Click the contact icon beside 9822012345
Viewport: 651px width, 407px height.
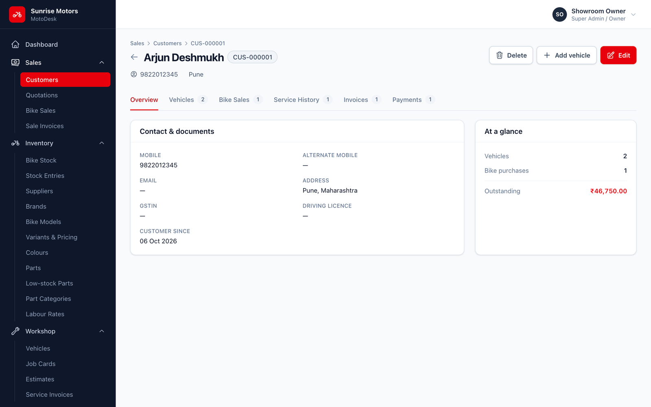(134, 74)
